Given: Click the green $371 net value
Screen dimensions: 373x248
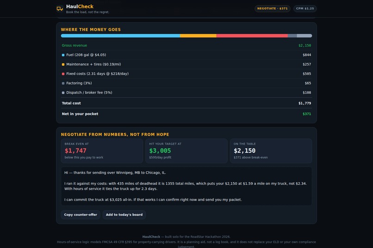Looking at the screenshot, I should [307, 114].
